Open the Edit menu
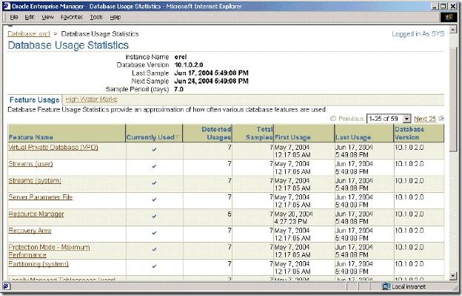This screenshot has height=296, width=462. [30, 17]
